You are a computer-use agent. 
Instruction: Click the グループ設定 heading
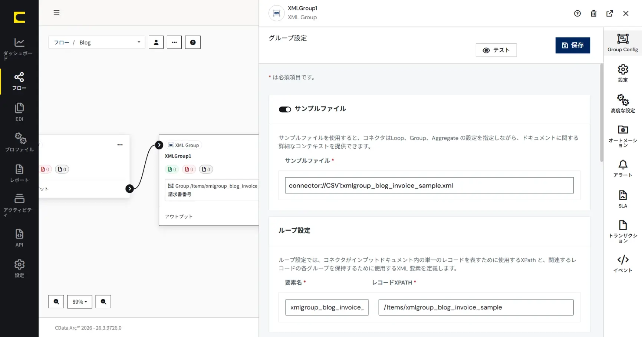click(288, 38)
